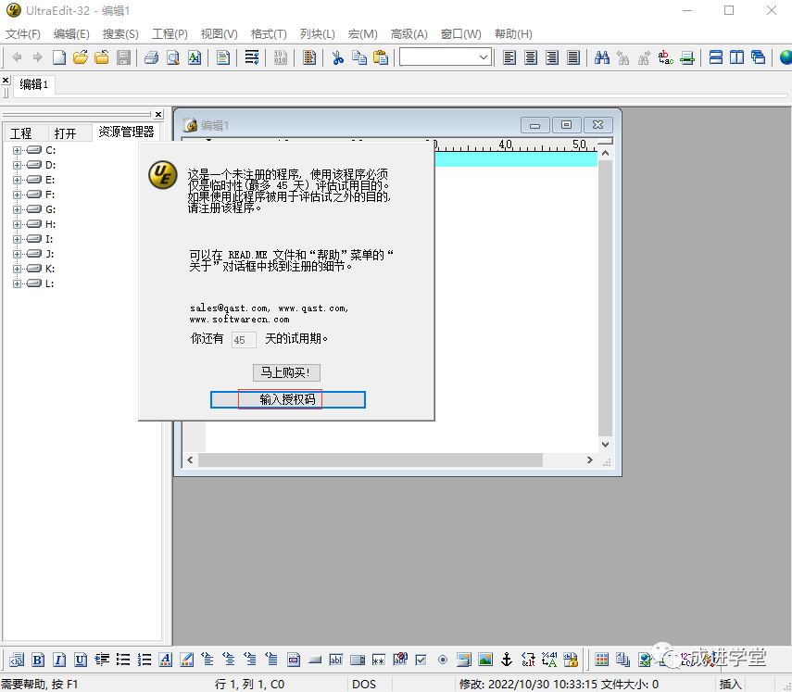Click the HTML anchor icon
792x692 pixels.
[507, 660]
